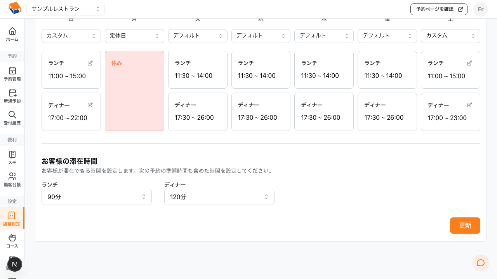This screenshot has width=497, height=279.
Task: Edit Saturday ディナー hours via pencil icon
Action: (x=469, y=105)
